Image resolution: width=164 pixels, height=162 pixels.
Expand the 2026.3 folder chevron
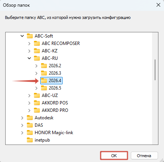36,73
